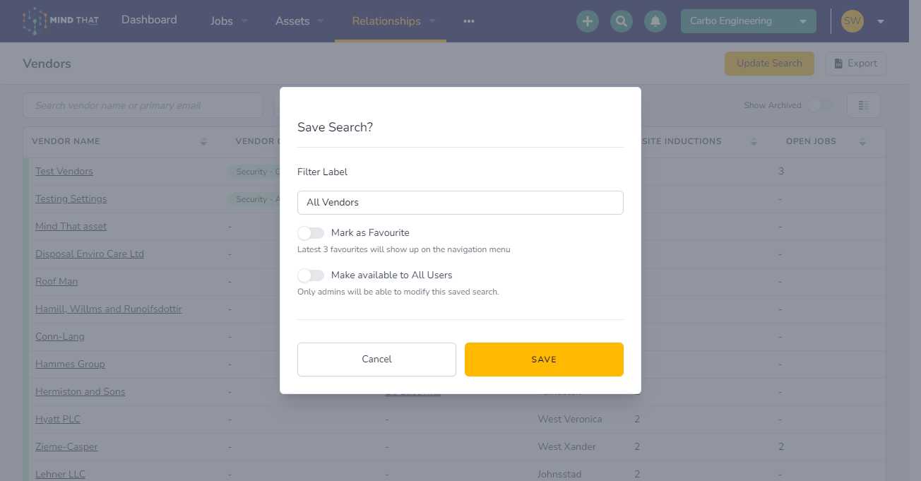Click the plus add-new icon
The width and height of the screenshot is (921, 481).
point(587,21)
